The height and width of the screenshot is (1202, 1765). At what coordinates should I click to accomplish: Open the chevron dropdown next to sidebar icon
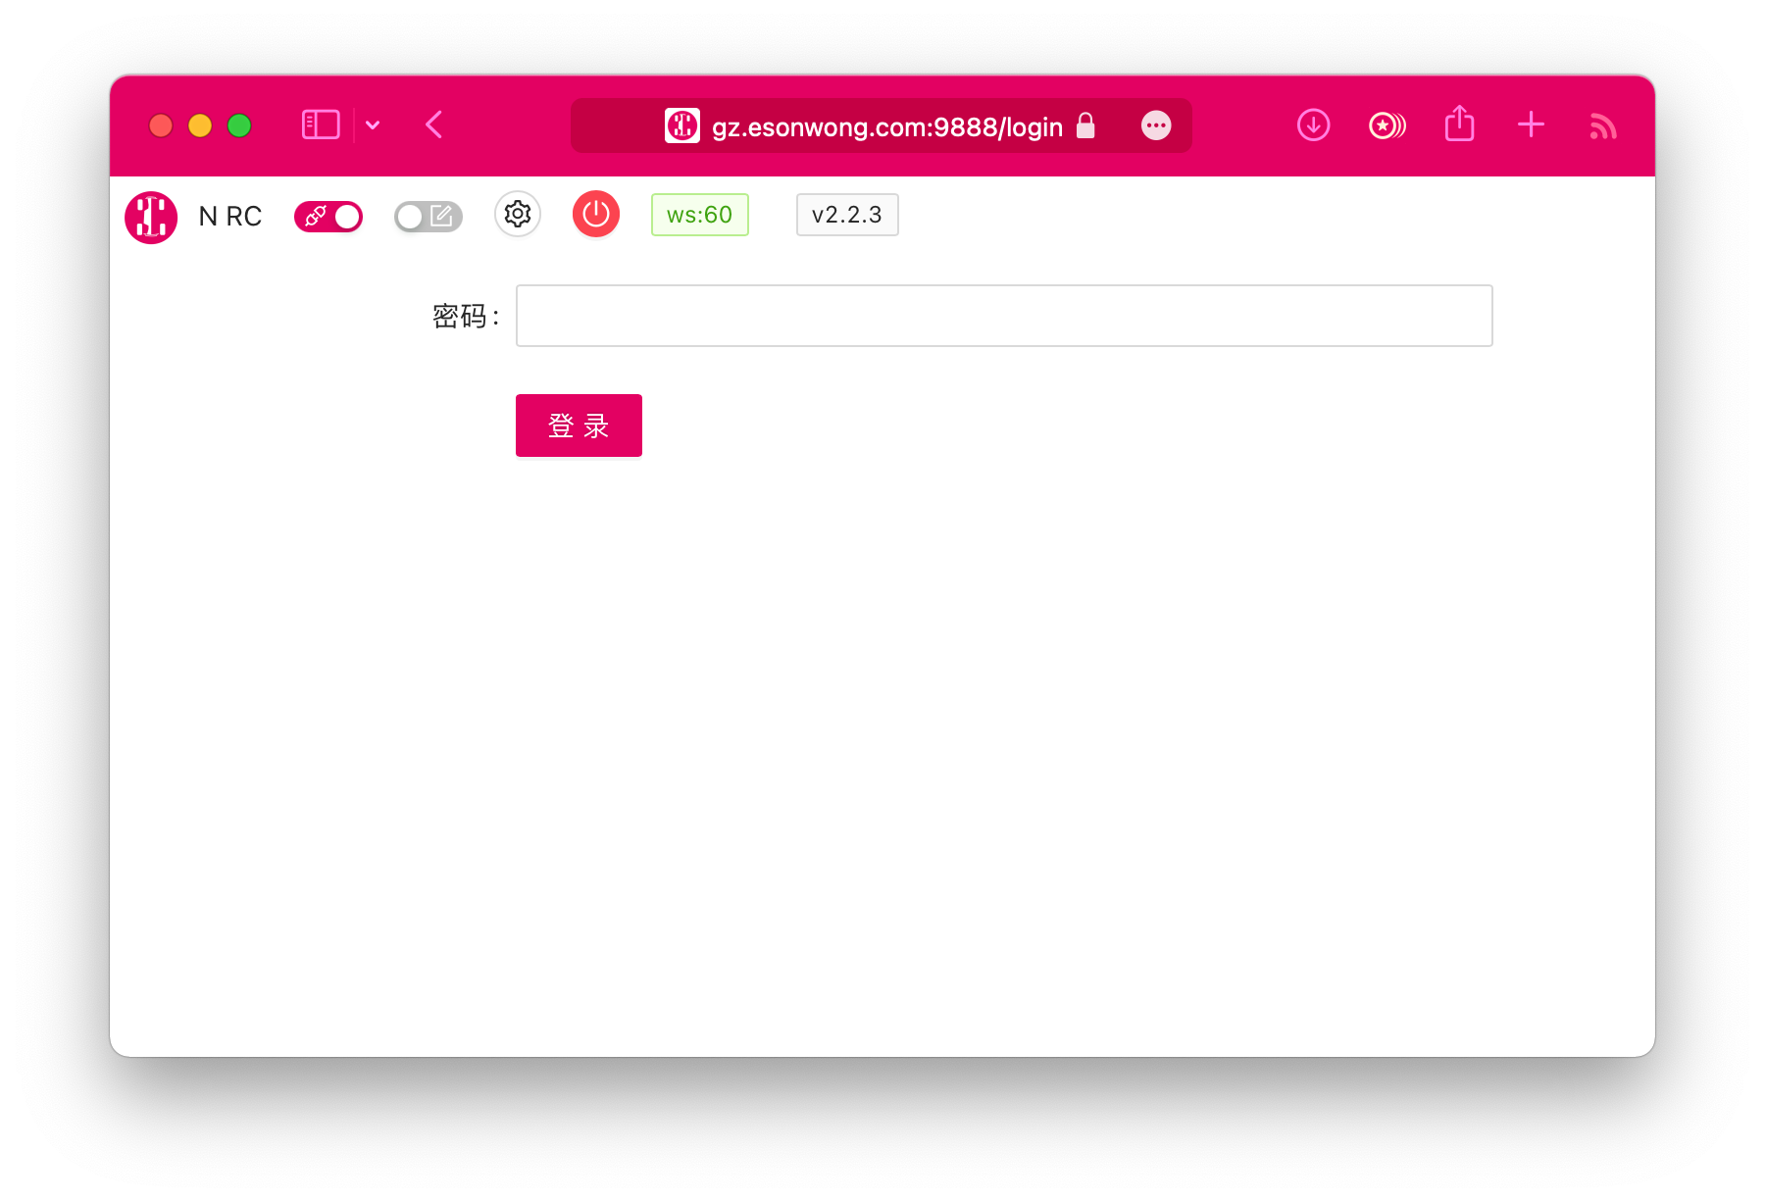372,125
